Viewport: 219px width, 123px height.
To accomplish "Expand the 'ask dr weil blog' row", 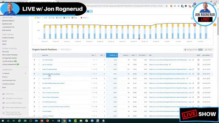I will (x=34, y=65).
